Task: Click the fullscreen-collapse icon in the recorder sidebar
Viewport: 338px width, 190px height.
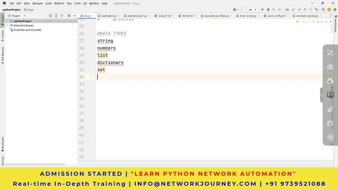Action: (330, 53)
